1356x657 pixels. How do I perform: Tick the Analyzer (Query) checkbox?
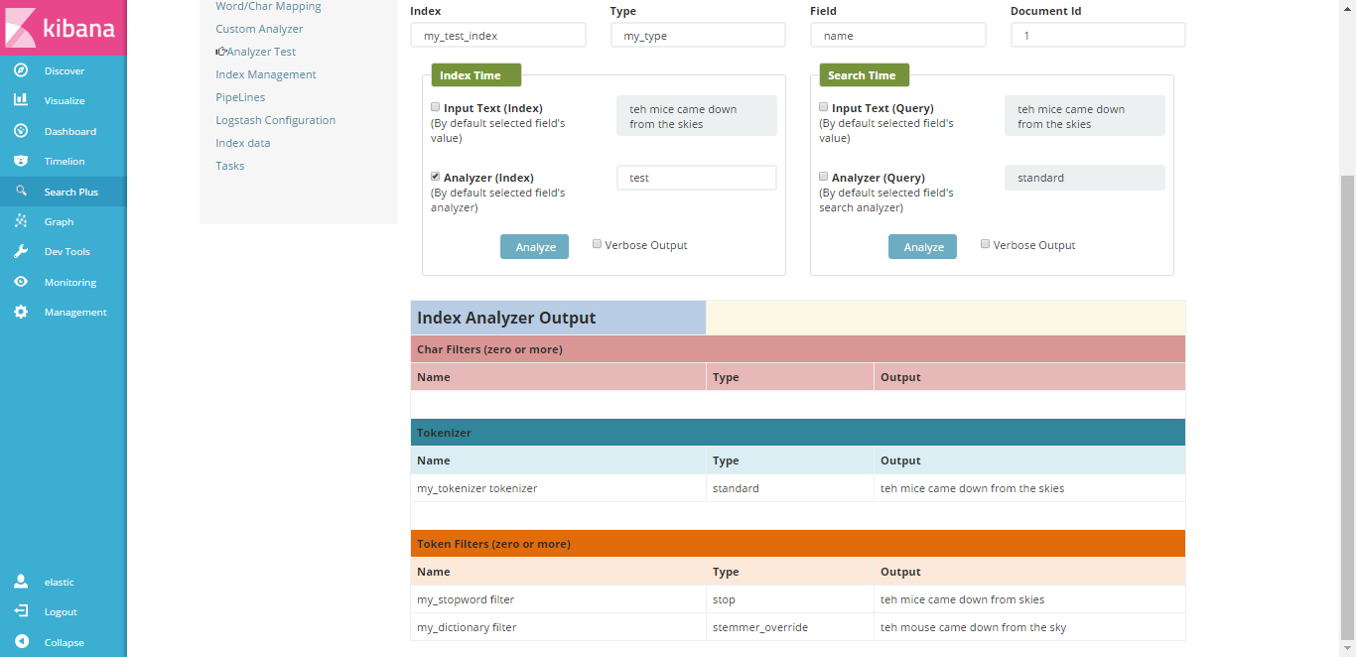823,177
